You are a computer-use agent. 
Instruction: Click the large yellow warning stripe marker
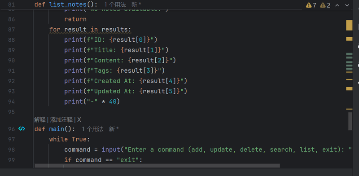(x=349, y=25)
